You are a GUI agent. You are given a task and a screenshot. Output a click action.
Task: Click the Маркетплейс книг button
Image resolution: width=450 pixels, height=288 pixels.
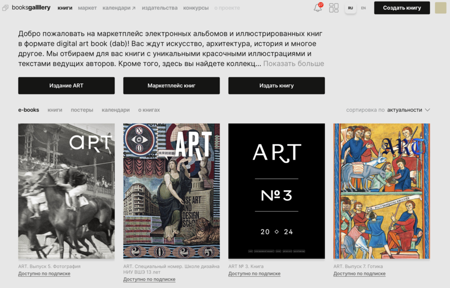171,85
